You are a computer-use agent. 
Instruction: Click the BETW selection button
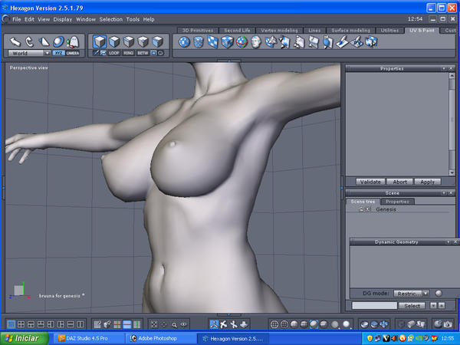(143, 53)
